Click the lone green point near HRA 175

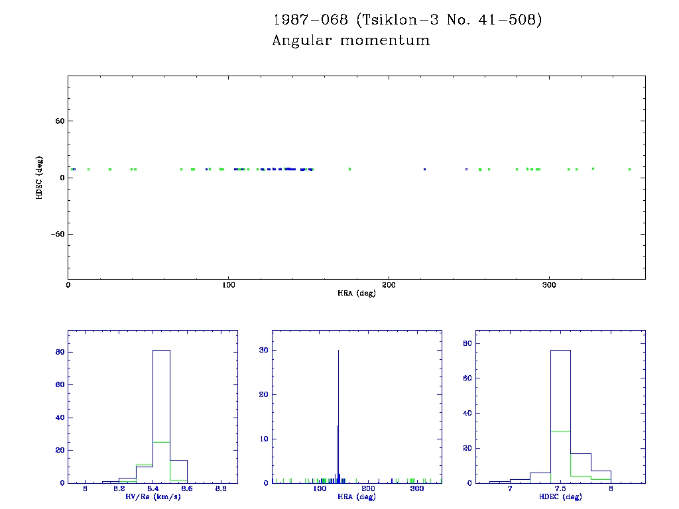click(x=349, y=169)
